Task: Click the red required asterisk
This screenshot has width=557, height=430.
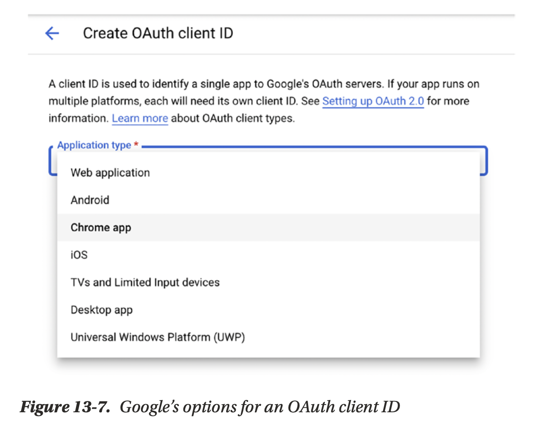Action: tap(136, 145)
